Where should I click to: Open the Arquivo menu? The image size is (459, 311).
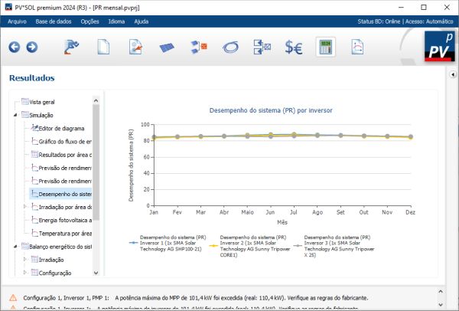point(18,21)
